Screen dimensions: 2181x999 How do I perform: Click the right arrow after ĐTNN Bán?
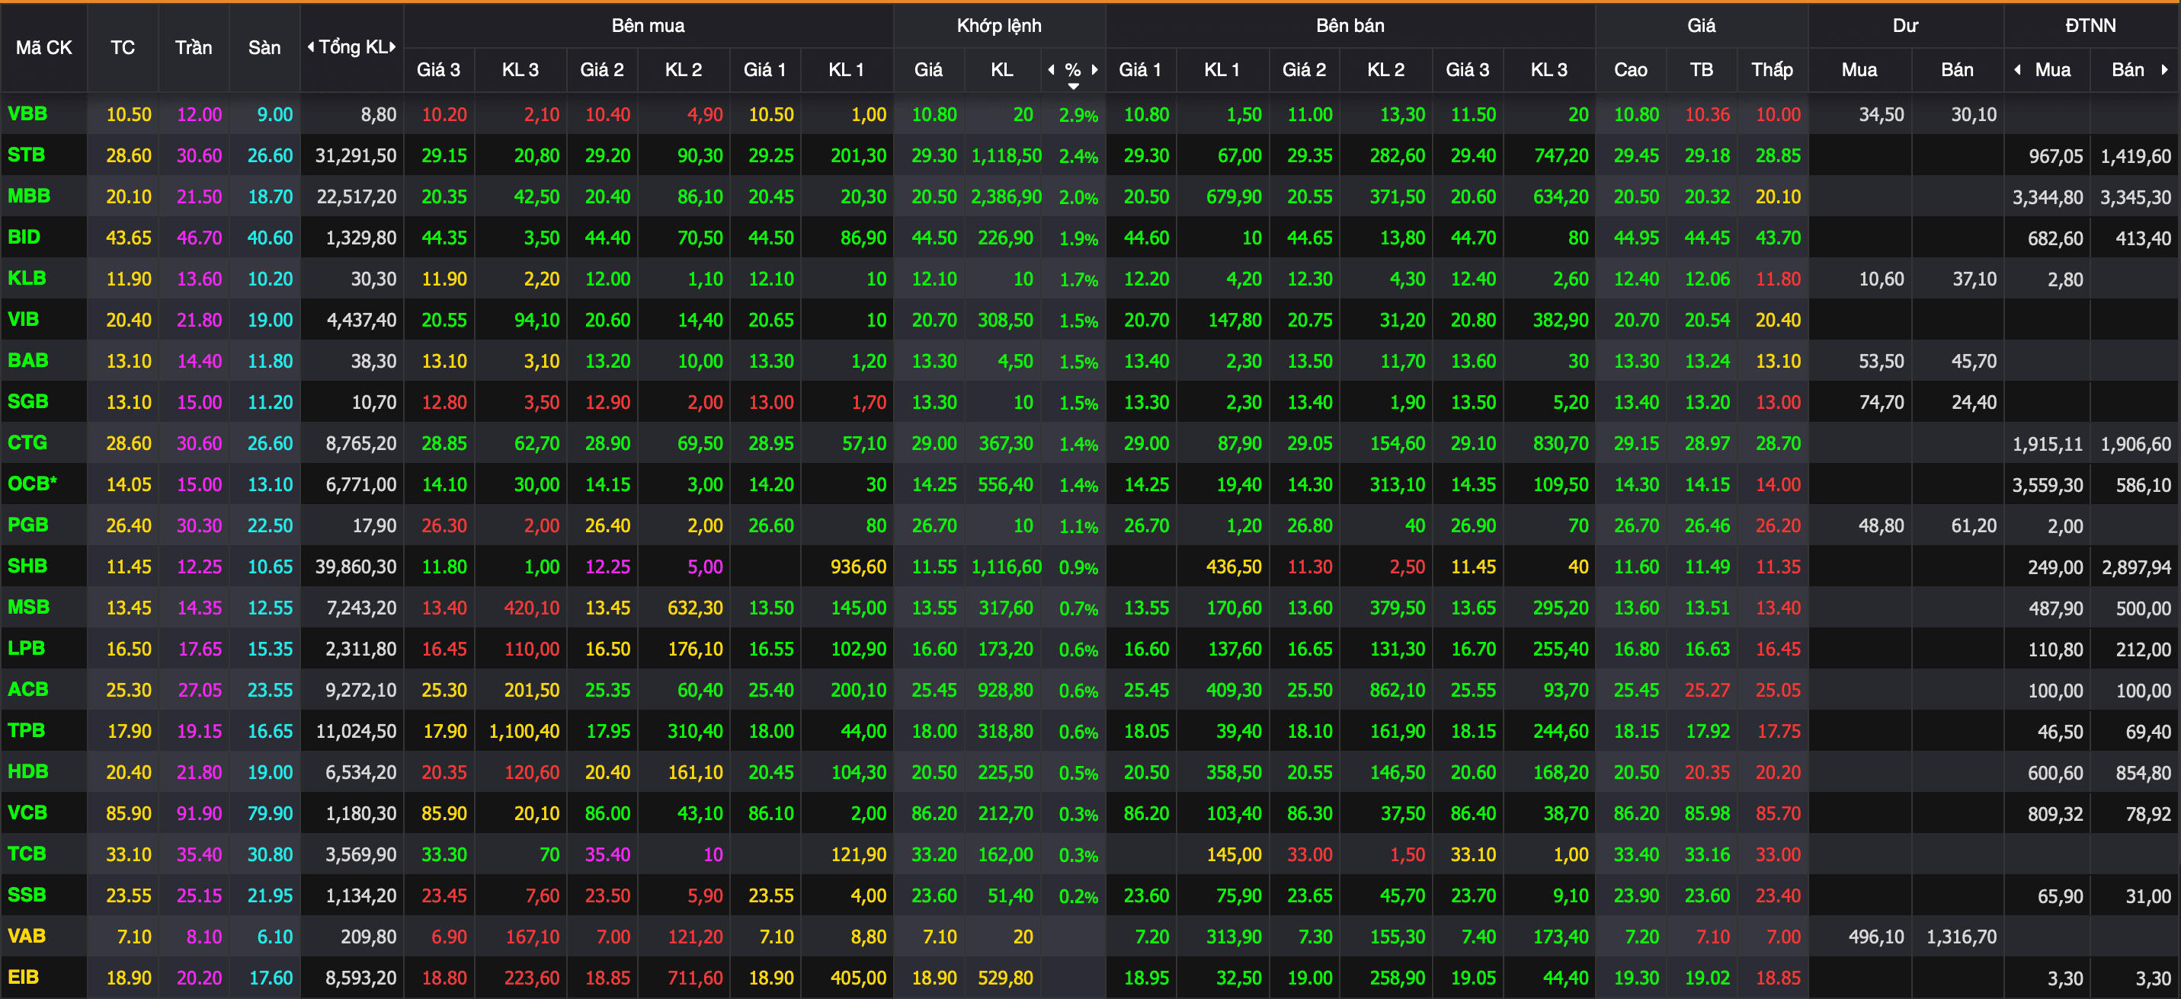point(2165,70)
